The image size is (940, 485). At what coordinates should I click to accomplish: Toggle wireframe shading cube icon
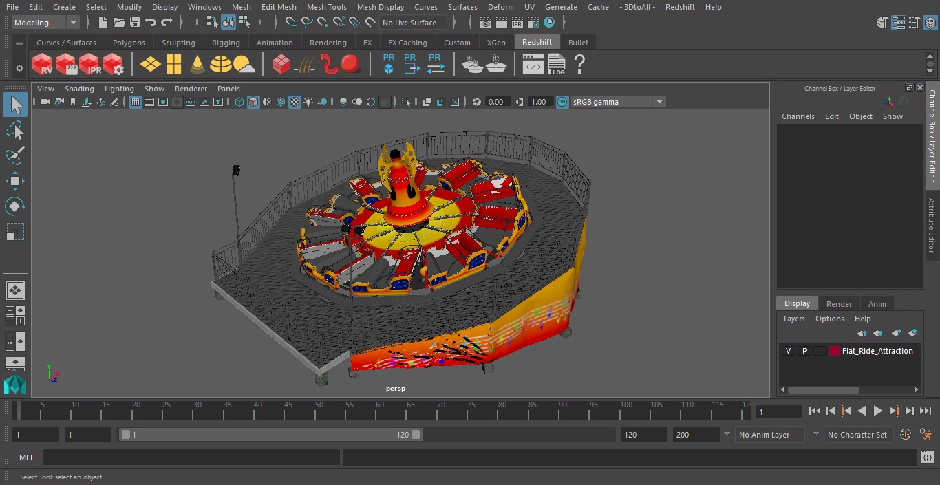pos(239,102)
